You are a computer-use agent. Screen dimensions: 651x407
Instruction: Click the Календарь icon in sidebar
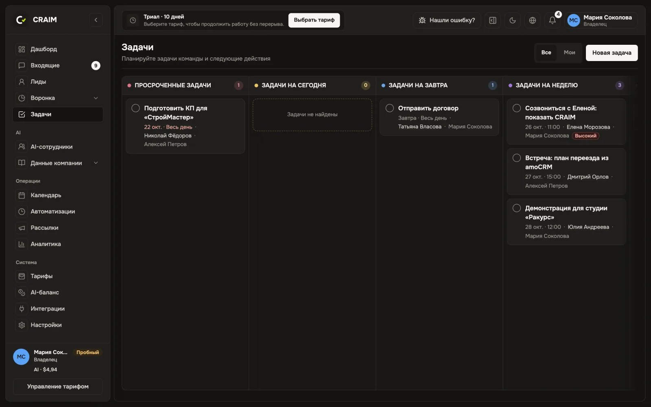point(22,195)
